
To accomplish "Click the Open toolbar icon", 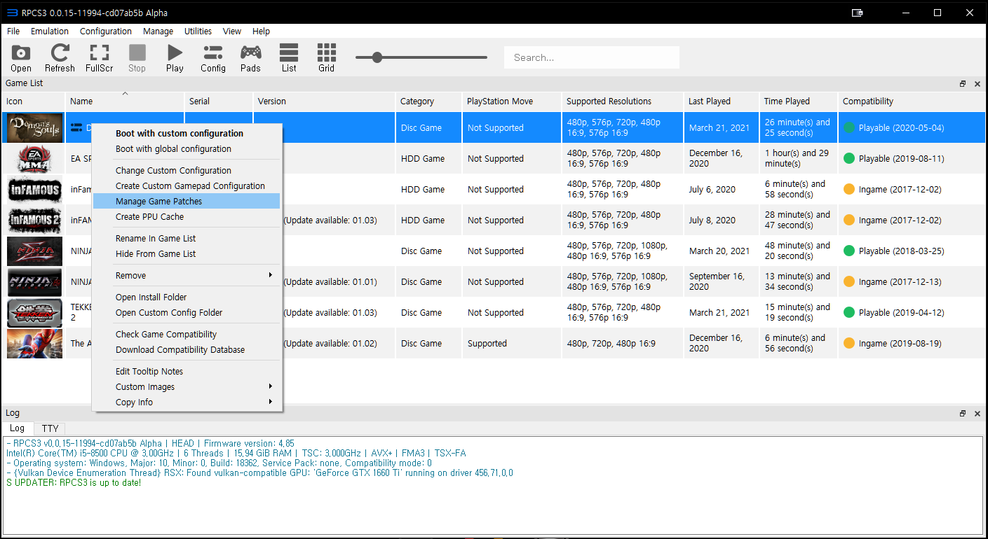I will coord(21,58).
